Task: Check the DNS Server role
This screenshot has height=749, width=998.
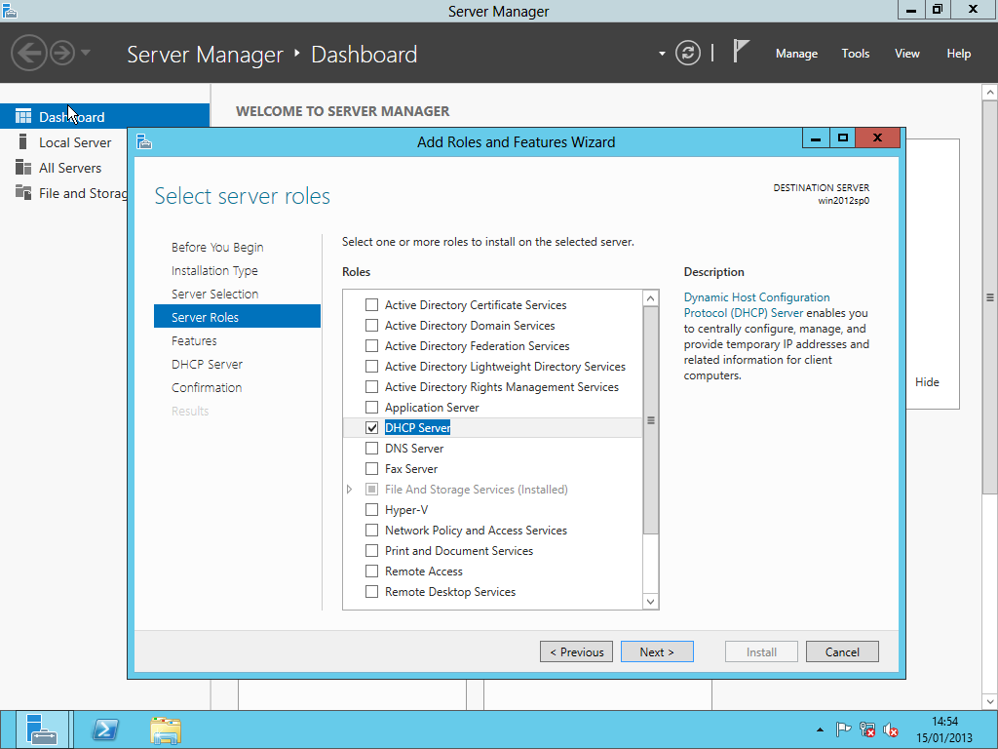Action: tap(371, 449)
